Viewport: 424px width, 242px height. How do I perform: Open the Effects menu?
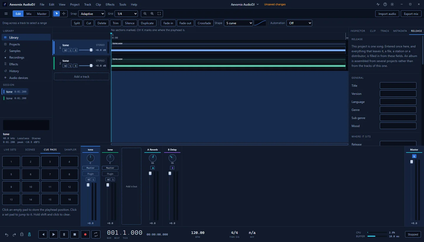coord(110,4)
